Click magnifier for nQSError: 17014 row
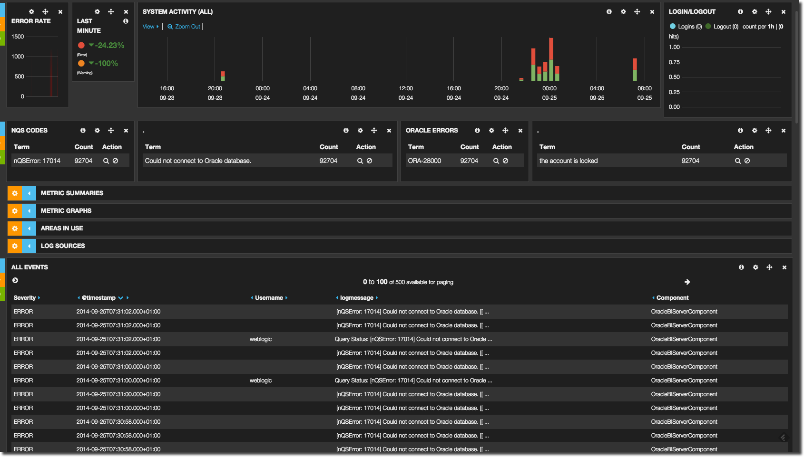The image size is (804, 457). (x=106, y=161)
